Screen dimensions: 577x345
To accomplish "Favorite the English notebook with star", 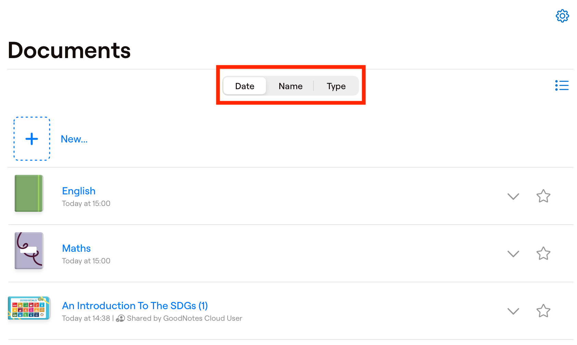I will [543, 196].
